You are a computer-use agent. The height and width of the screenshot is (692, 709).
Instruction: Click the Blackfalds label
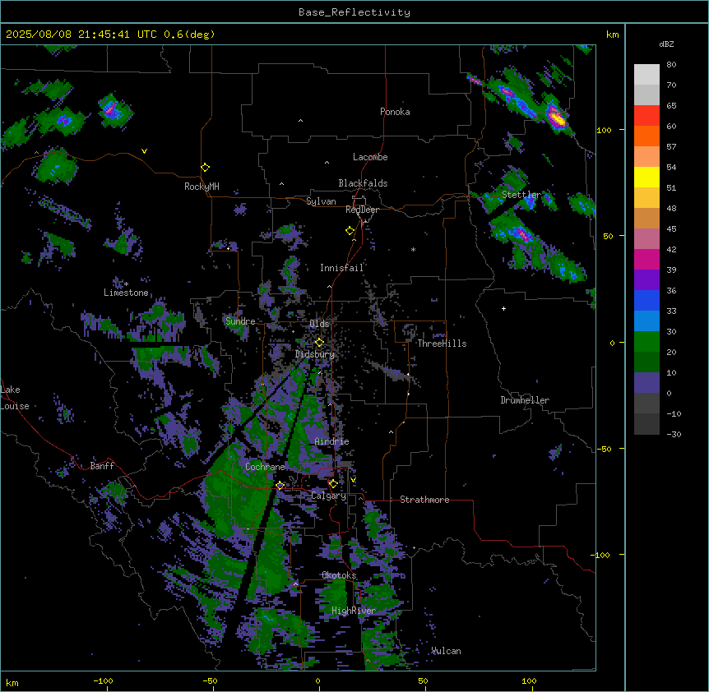click(363, 183)
